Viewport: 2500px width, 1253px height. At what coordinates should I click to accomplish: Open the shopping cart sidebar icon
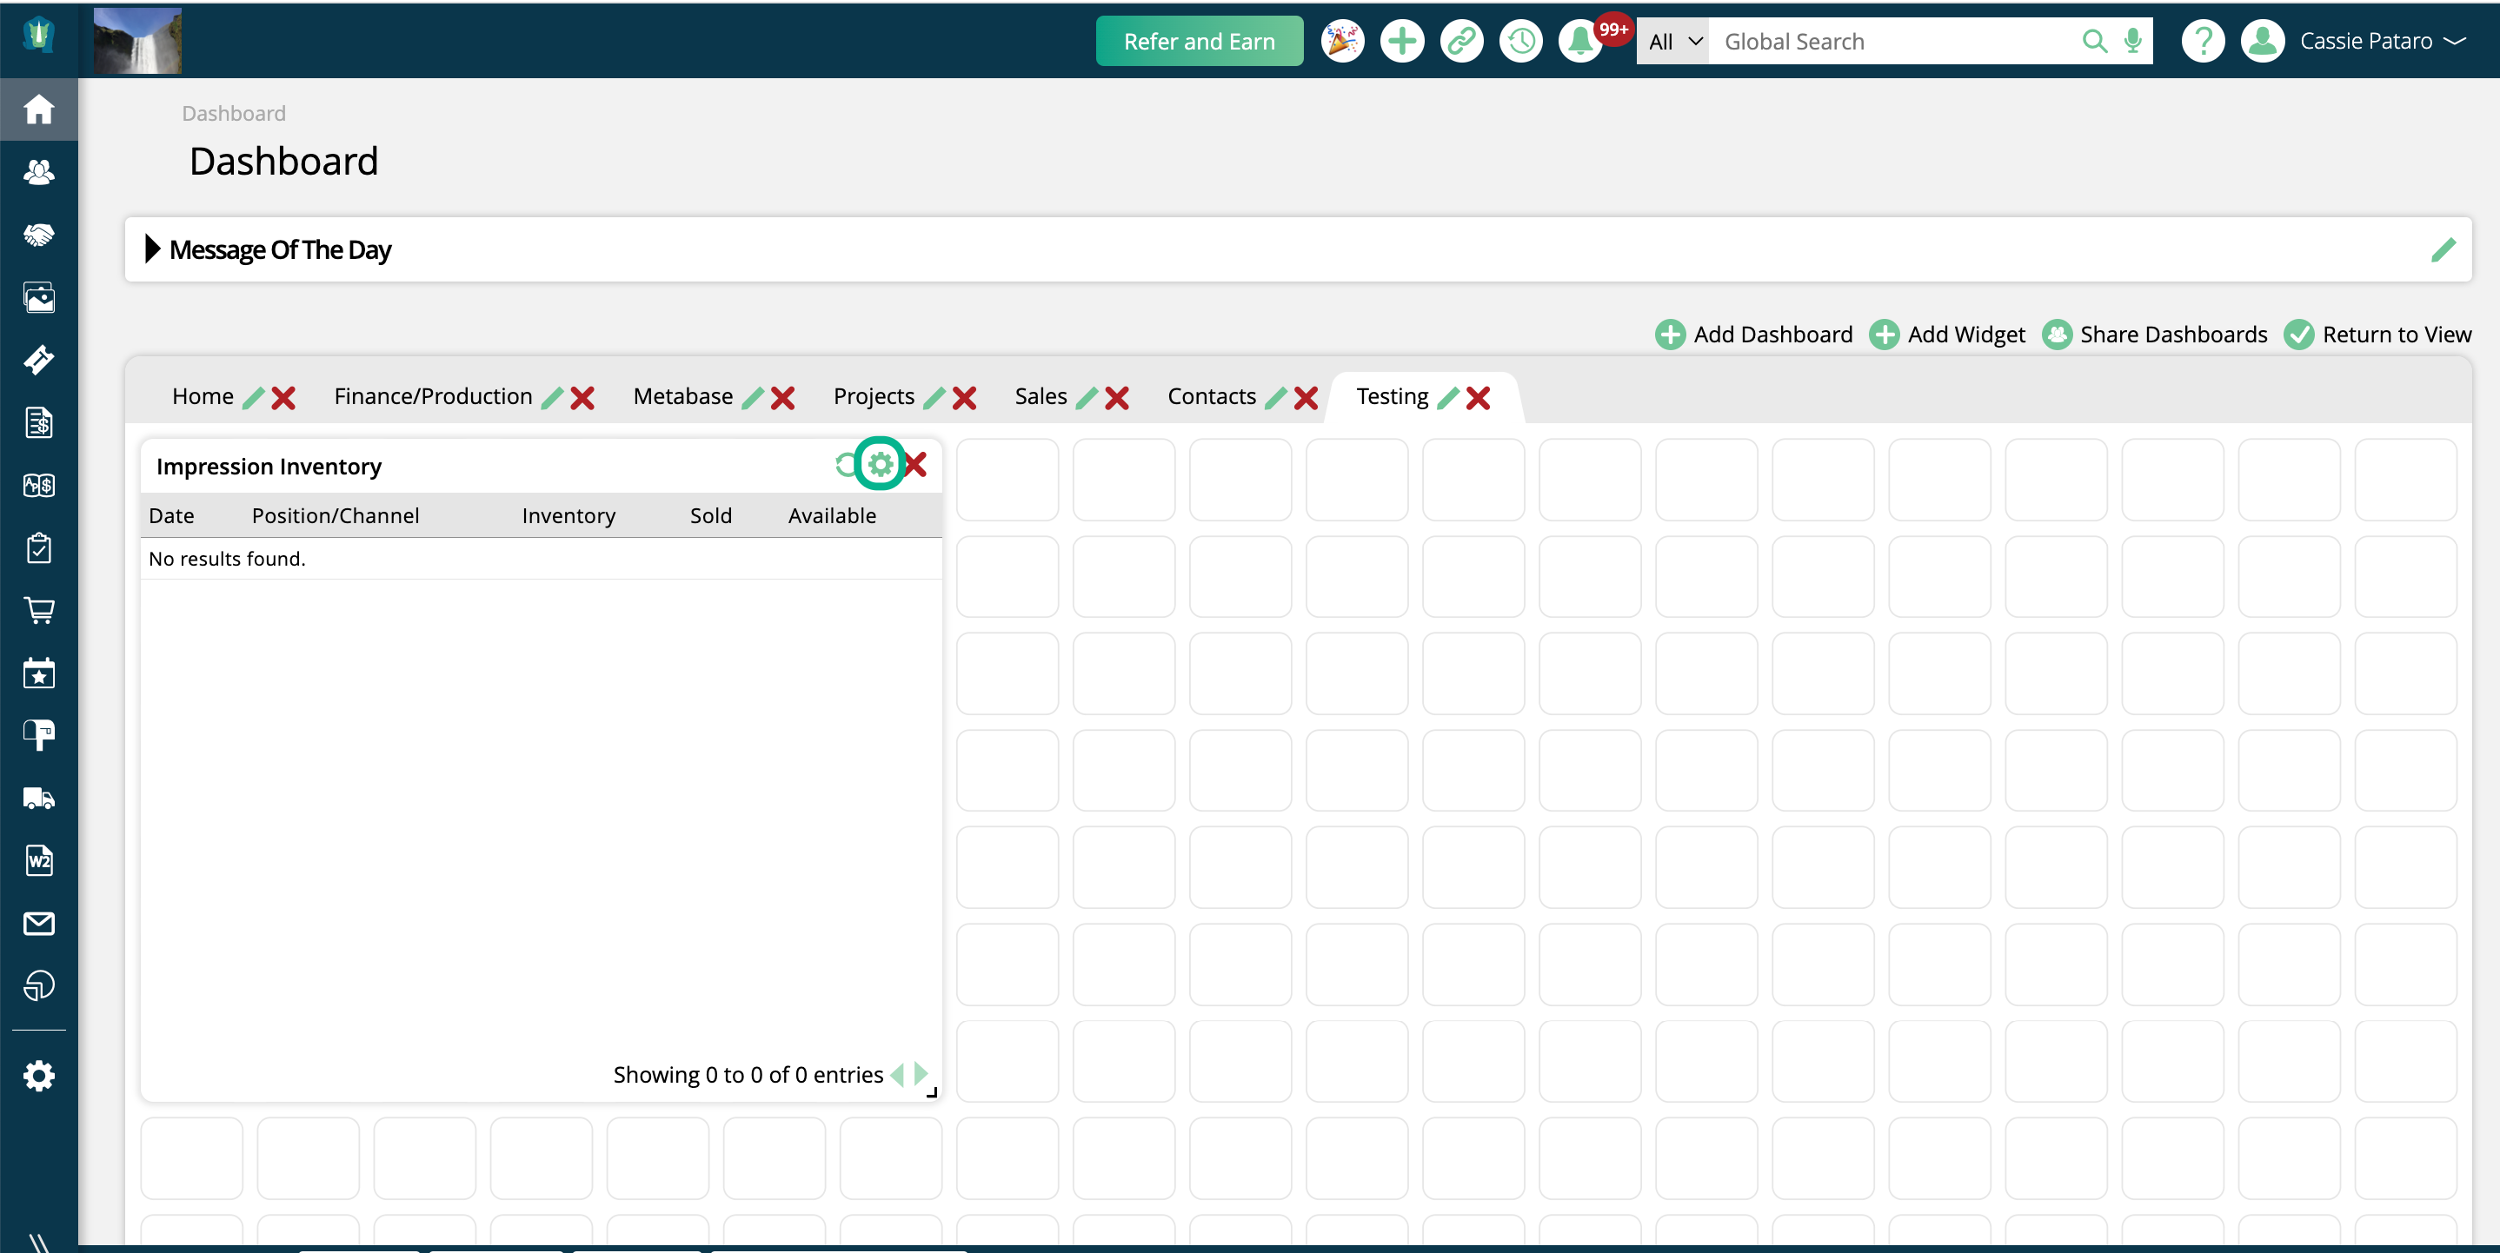click(x=39, y=610)
